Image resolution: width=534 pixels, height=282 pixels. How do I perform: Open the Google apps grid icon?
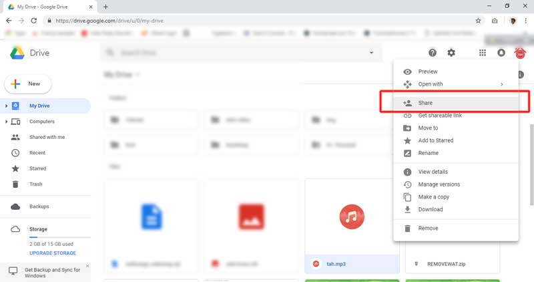(483, 53)
